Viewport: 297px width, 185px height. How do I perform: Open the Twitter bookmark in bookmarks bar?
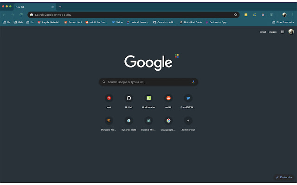(x=117, y=22)
